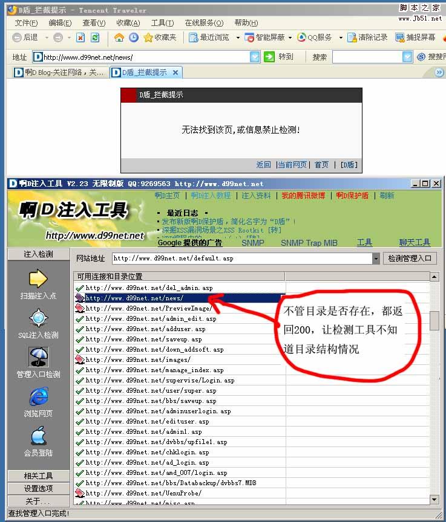Open QQ服务 penguin icon

click(x=301, y=37)
